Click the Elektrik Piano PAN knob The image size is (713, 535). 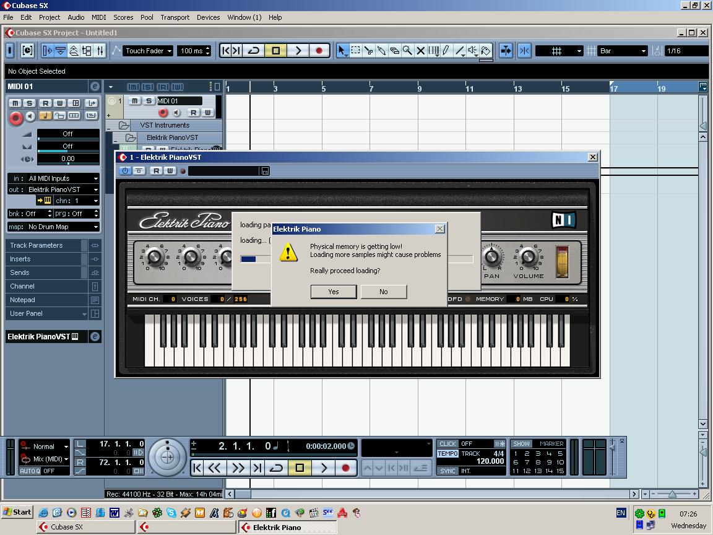491,257
